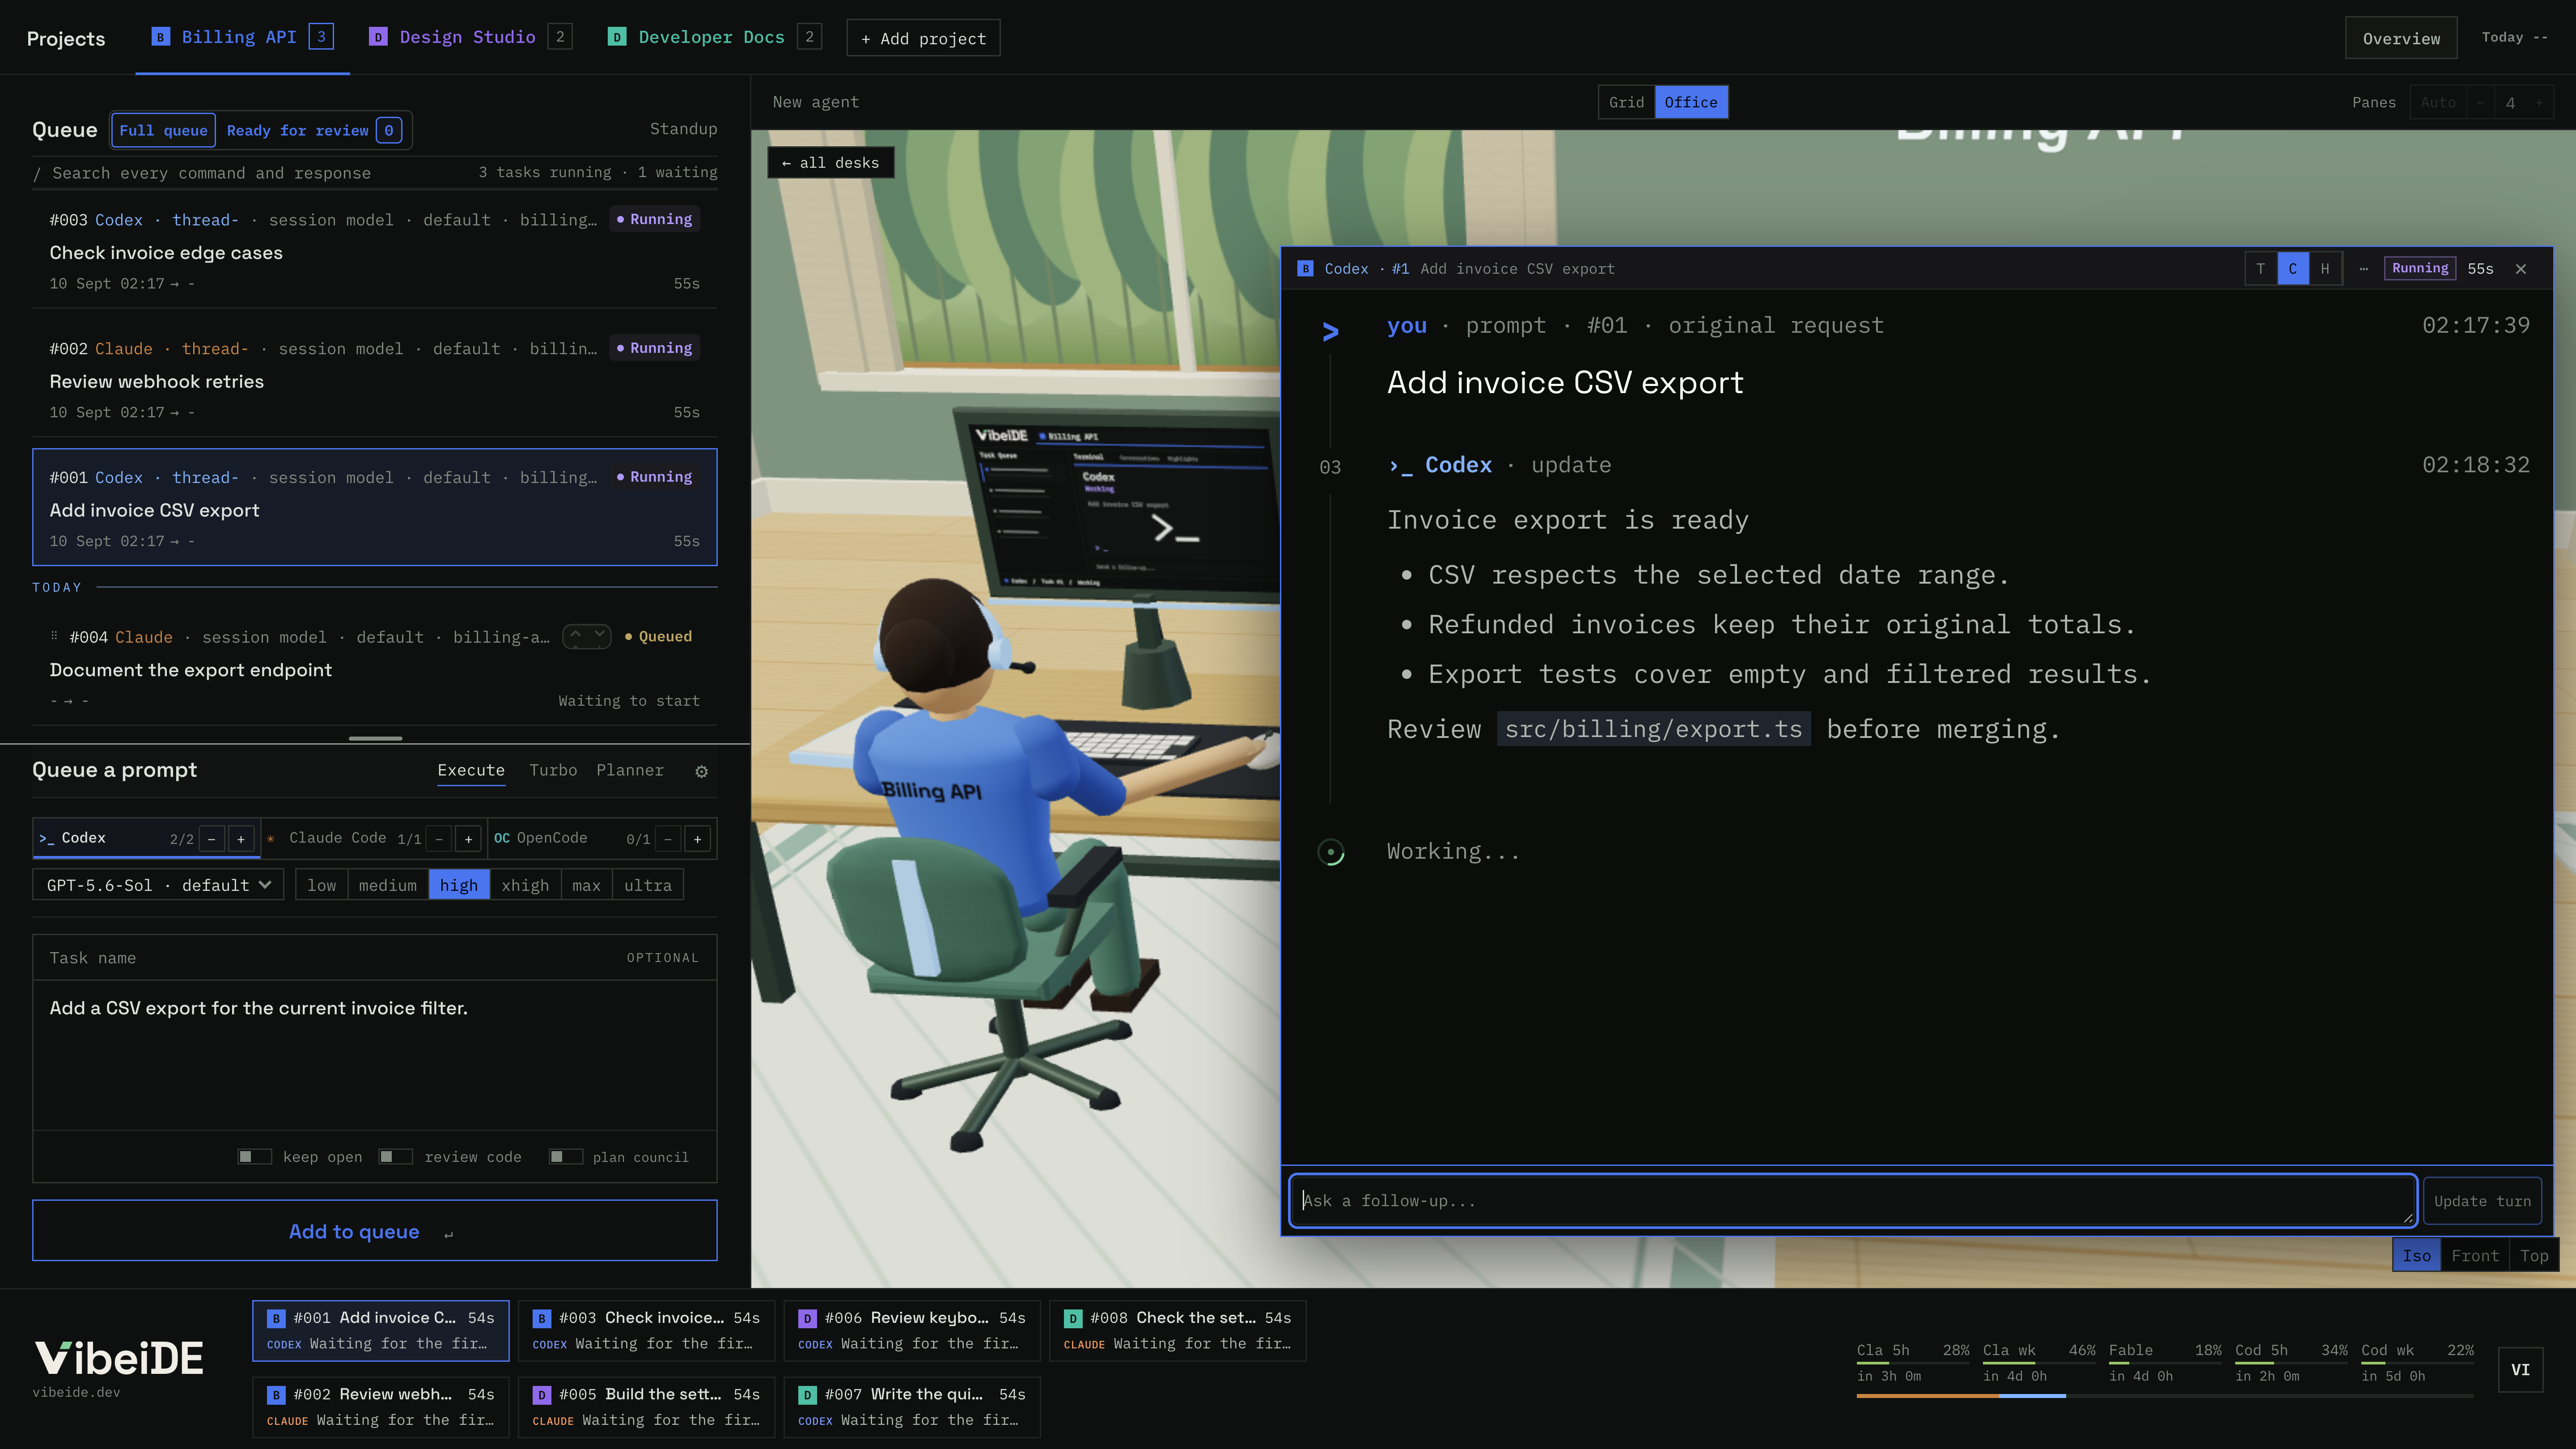2576x1449 pixels.
Task: Set reasoning effort to medium
Action: point(388,885)
